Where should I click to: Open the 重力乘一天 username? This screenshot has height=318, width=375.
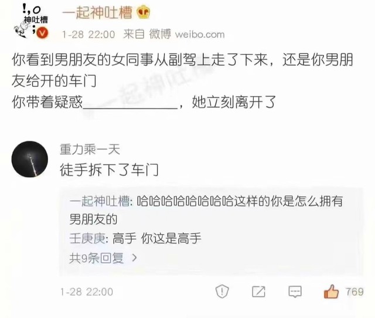pos(90,150)
